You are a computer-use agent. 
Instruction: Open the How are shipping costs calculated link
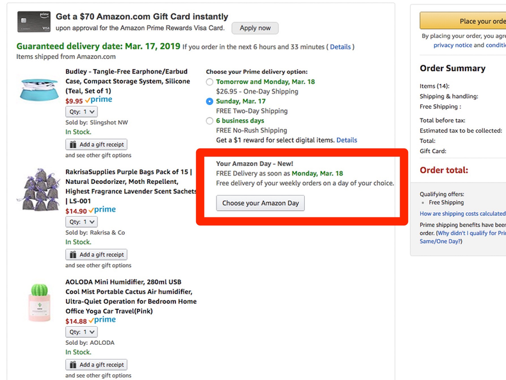coord(462,213)
